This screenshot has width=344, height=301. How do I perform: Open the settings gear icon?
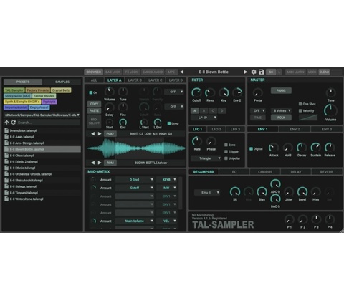click(254, 72)
